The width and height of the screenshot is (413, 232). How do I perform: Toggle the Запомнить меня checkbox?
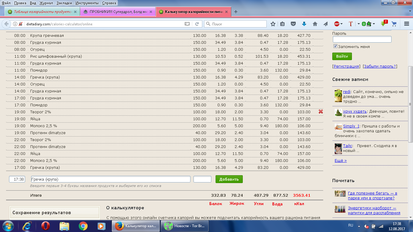(335, 47)
